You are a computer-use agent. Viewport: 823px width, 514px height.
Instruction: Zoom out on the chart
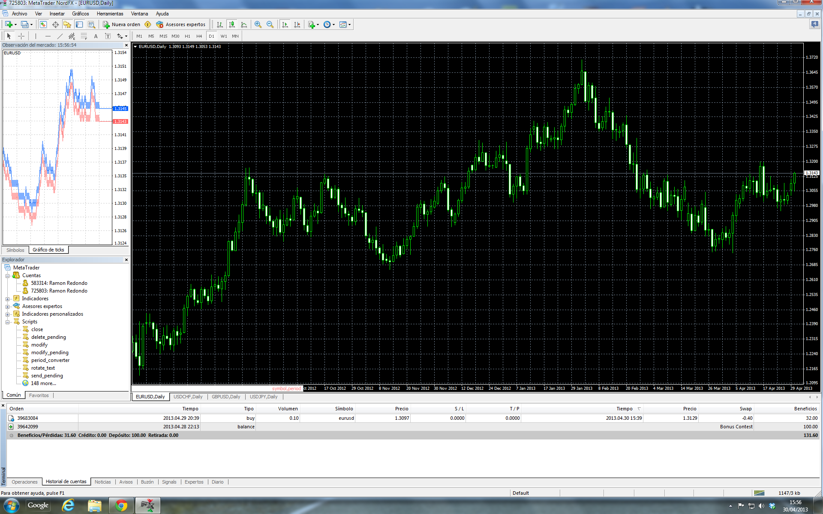[x=270, y=24]
